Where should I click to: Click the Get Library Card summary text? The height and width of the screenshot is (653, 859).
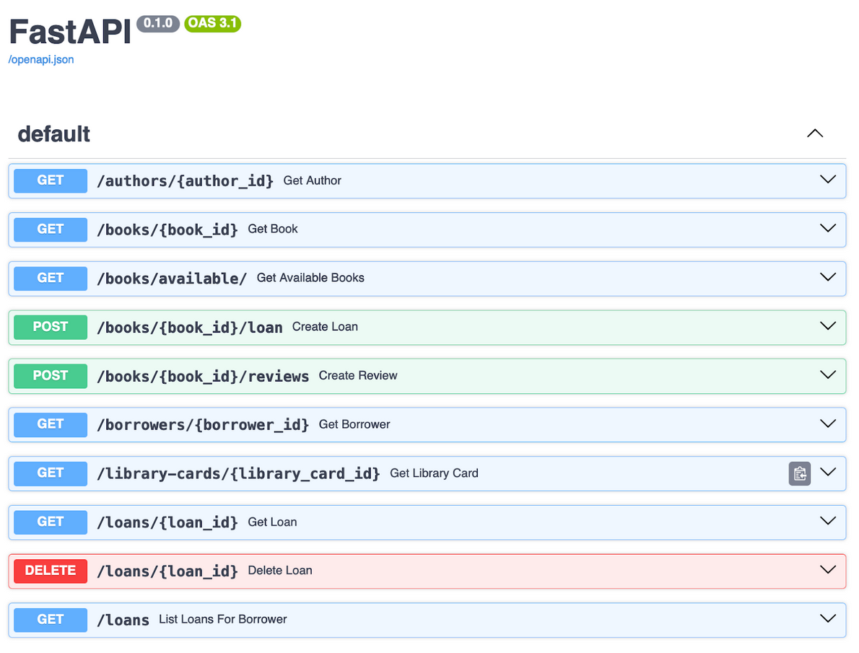click(435, 473)
